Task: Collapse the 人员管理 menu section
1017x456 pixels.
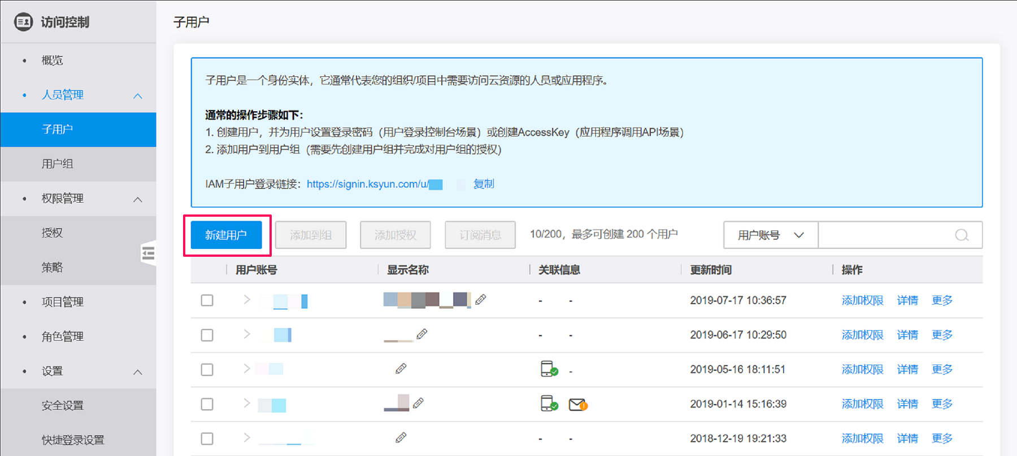Action: [138, 95]
